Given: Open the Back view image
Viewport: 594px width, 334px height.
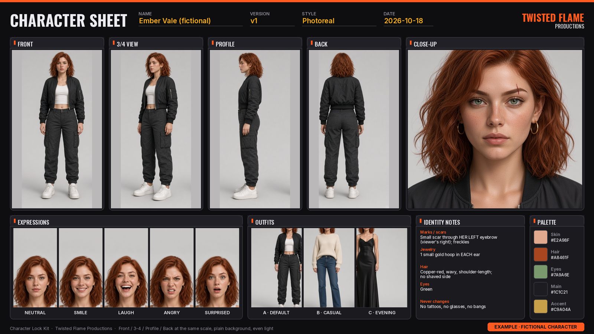Looking at the screenshot, I should click(x=354, y=129).
